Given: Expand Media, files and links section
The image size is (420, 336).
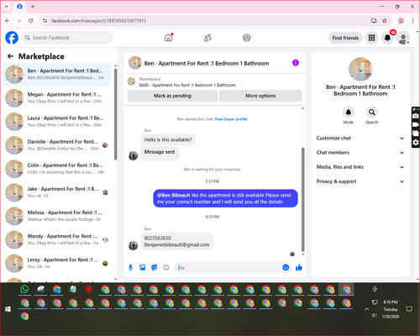Looking at the screenshot, I should click(x=360, y=167).
